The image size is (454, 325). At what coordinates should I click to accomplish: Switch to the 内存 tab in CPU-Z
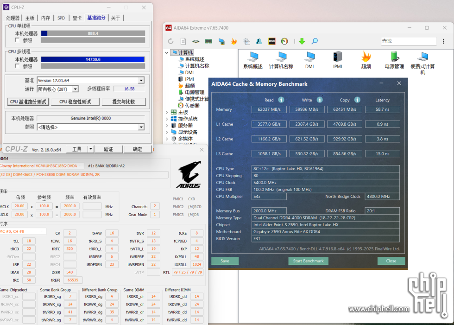[45, 18]
